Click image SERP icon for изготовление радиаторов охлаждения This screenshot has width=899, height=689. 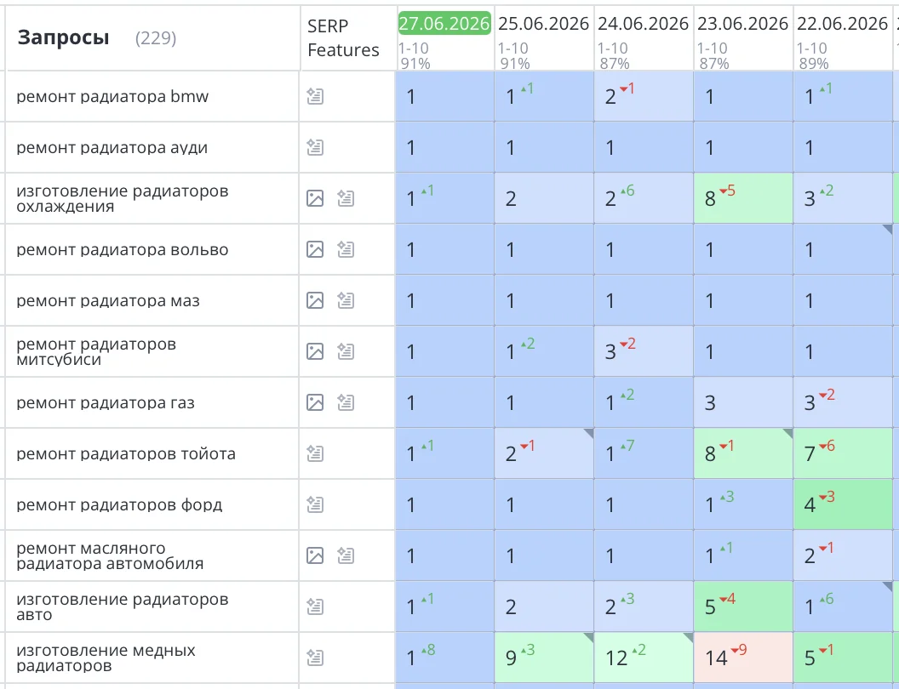point(315,198)
